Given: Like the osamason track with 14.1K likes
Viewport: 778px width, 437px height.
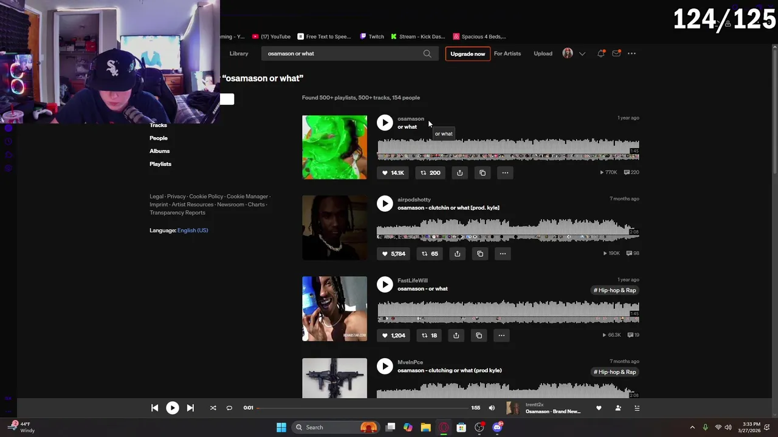Looking at the screenshot, I should pyautogui.click(x=393, y=173).
